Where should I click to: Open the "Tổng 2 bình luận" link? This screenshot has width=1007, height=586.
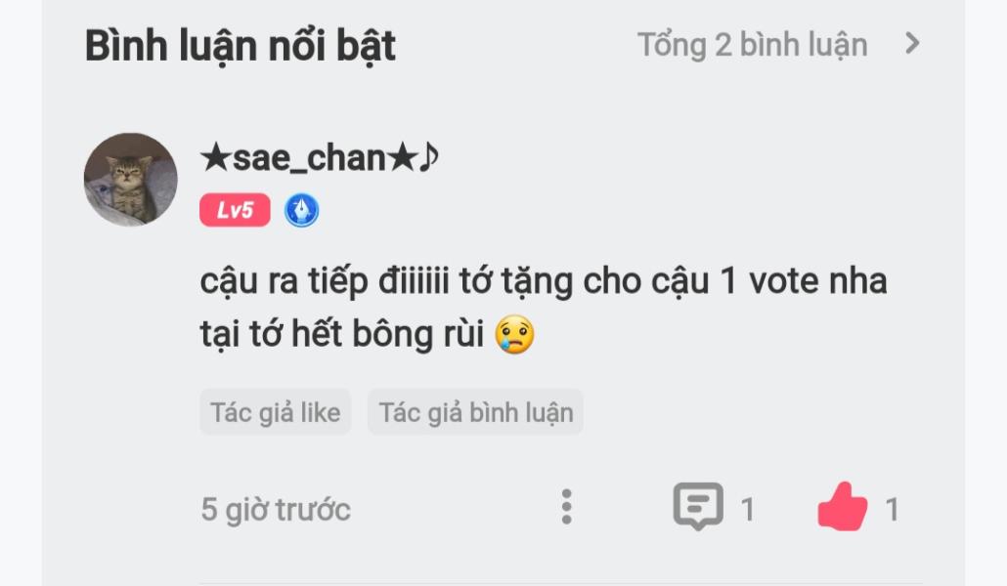752,45
